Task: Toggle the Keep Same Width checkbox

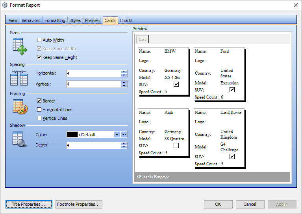Action: click(x=39, y=49)
